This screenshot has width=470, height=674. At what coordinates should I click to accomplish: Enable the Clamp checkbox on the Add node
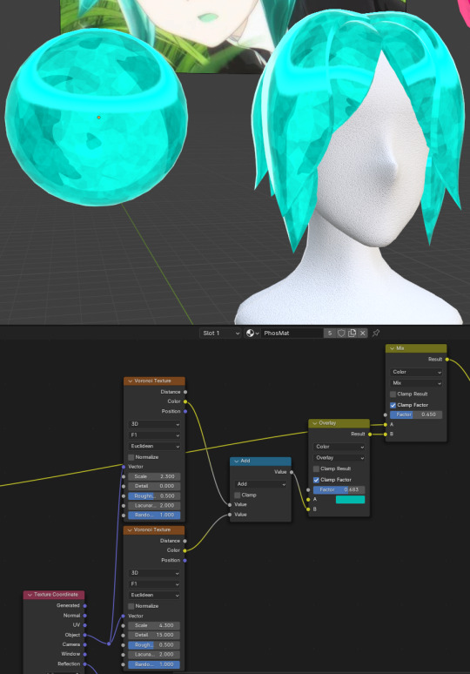pos(238,495)
